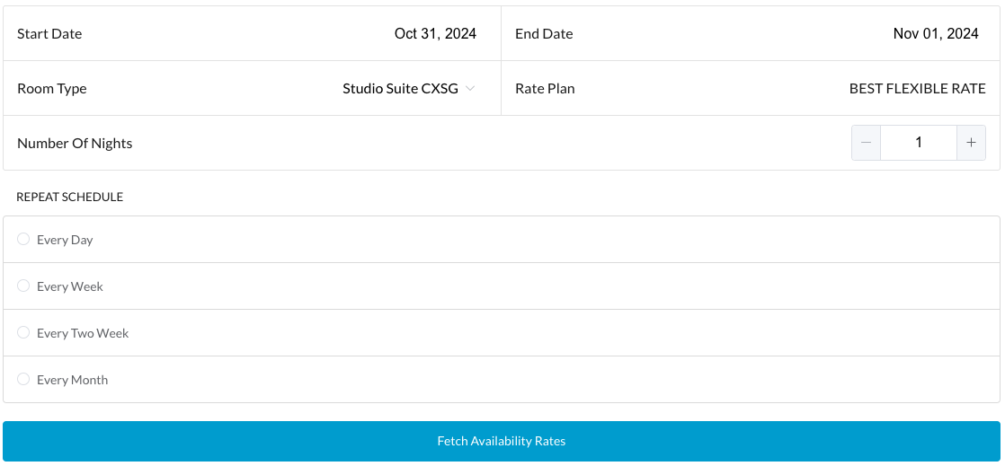
Task: Click the Start Date label
Action: point(49,34)
